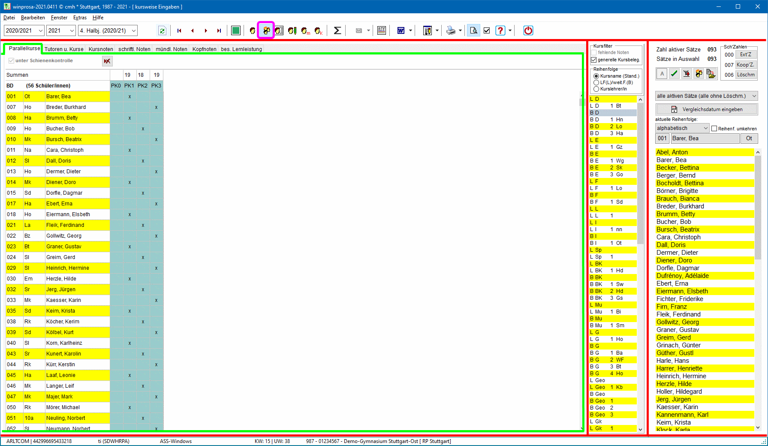Click the red question mark help icon
The image size is (768, 446).
[500, 30]
